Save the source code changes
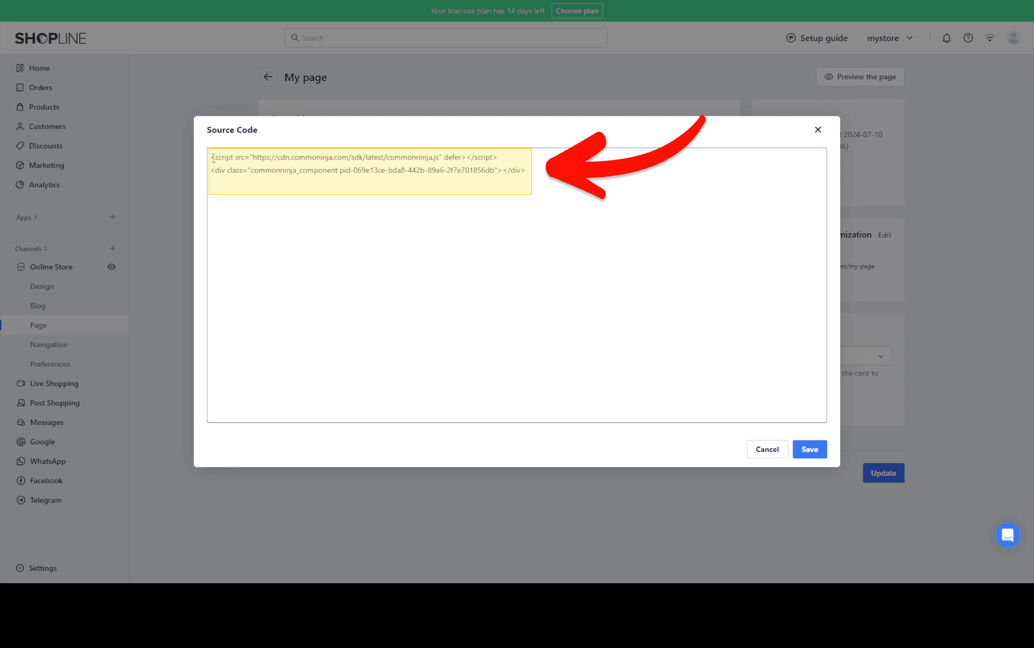This screenshot has width=1034, height=648. (810, 449)
